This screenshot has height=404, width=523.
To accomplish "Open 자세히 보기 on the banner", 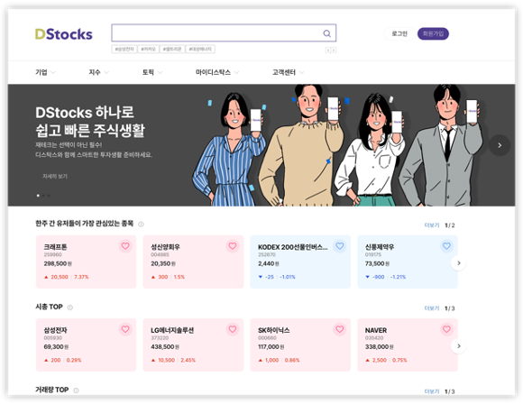I will (55, 177).
